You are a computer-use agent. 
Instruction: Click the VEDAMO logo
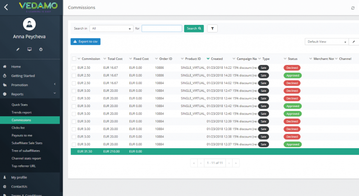pos(38,6)
